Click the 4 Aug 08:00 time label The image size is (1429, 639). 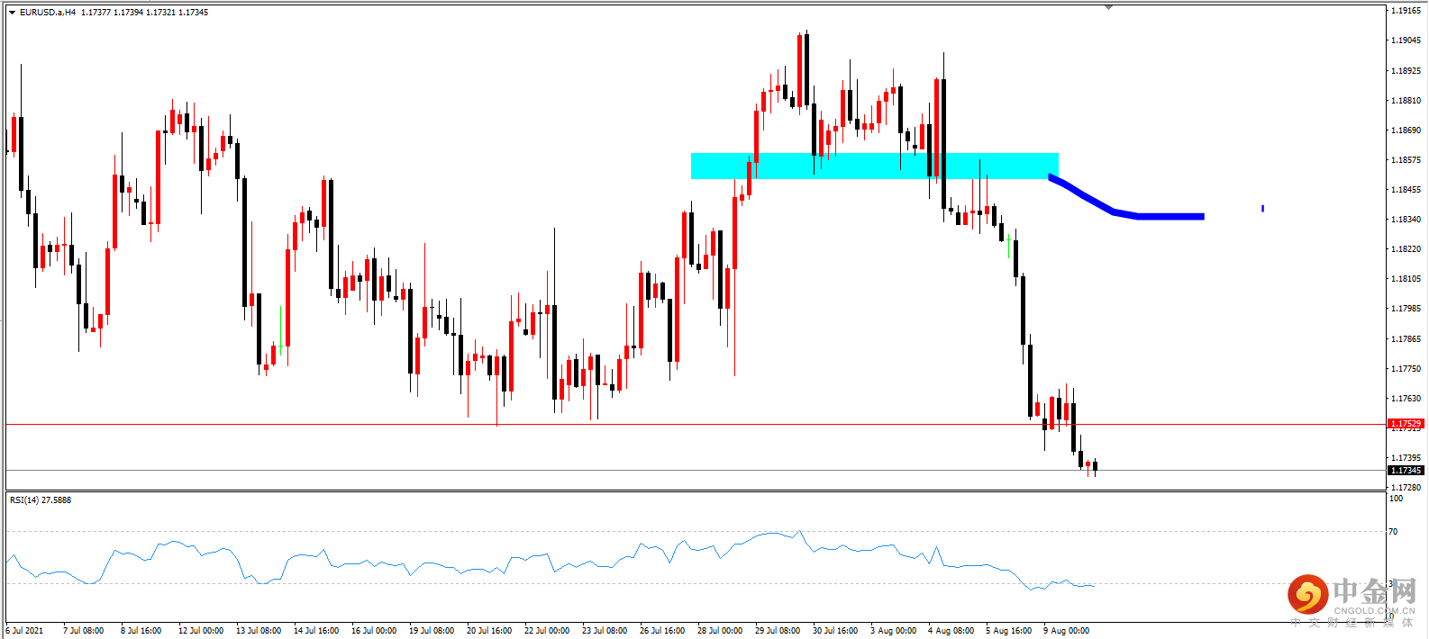pos(951,630)
